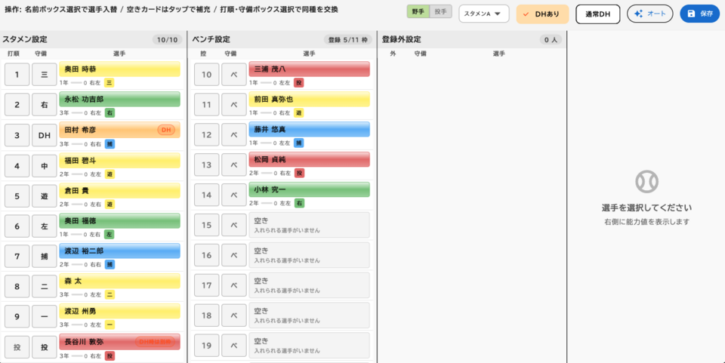Click the green 右 badge under 小林 究一
This screenshot has width=725, height=363.
(x=298, y=203)
